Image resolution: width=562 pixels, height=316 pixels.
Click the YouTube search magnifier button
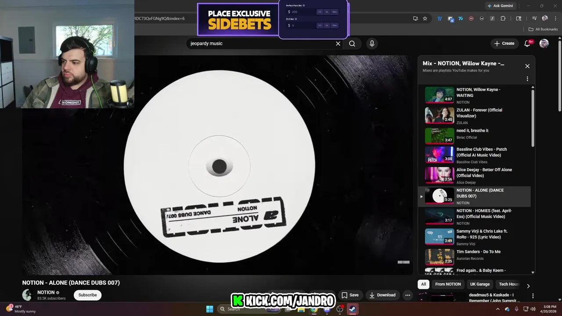[352, 43]
